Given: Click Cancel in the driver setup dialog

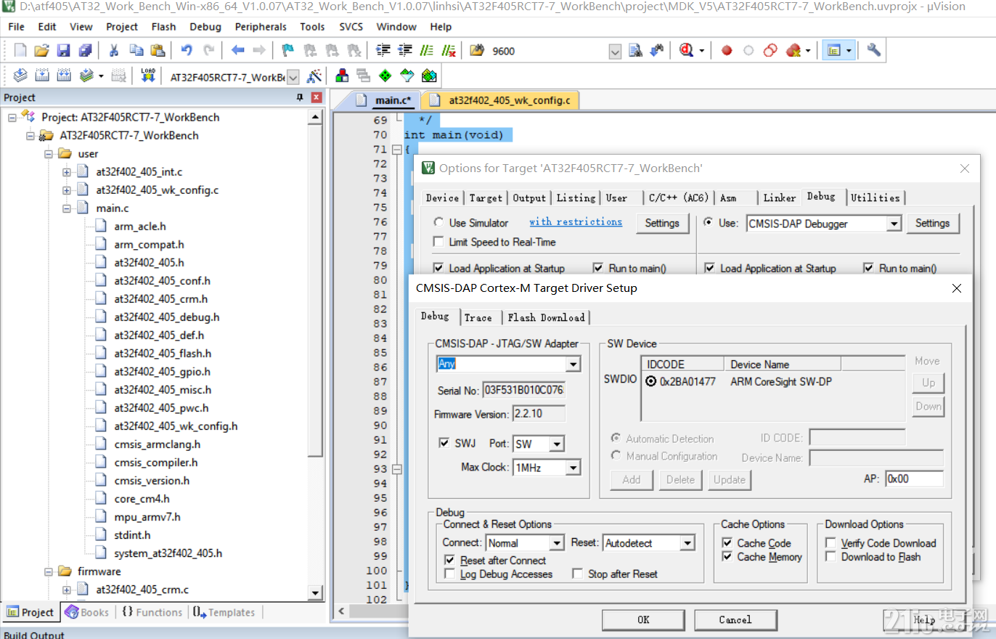Looking at the screenshot, I should pos(735,620).
